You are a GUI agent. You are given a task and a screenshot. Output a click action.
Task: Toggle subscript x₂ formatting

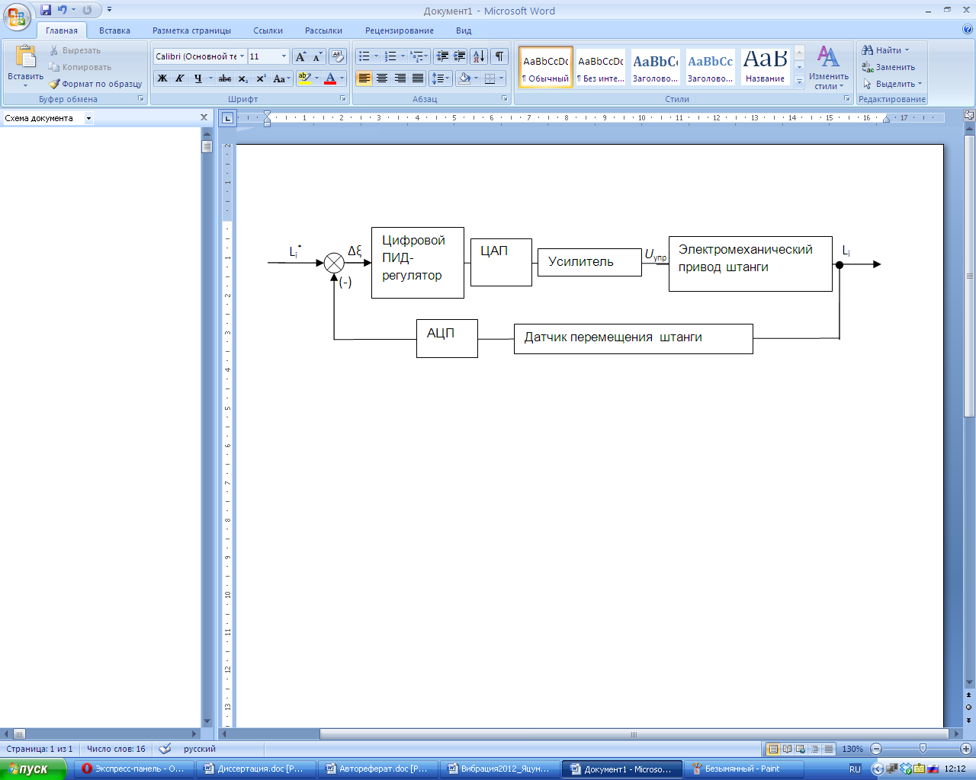pos(242,78)
